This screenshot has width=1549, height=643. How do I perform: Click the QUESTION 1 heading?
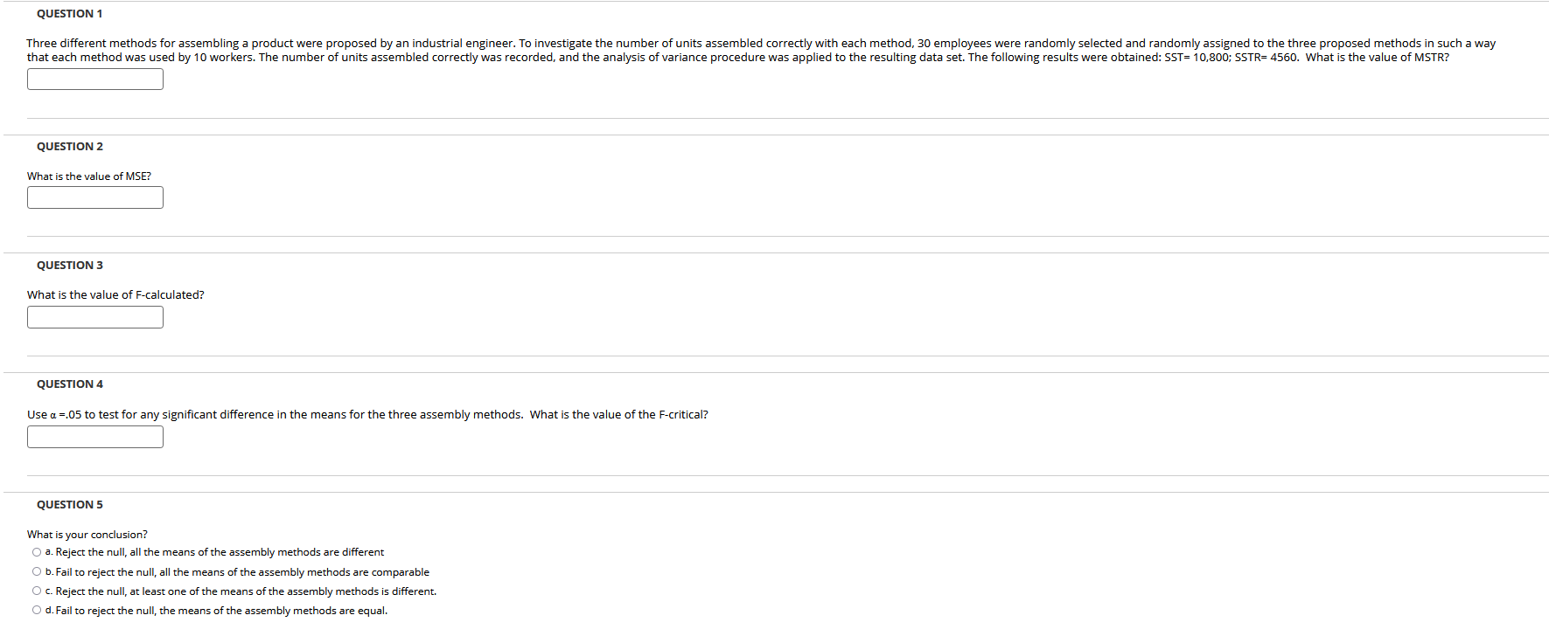[70, 14]
